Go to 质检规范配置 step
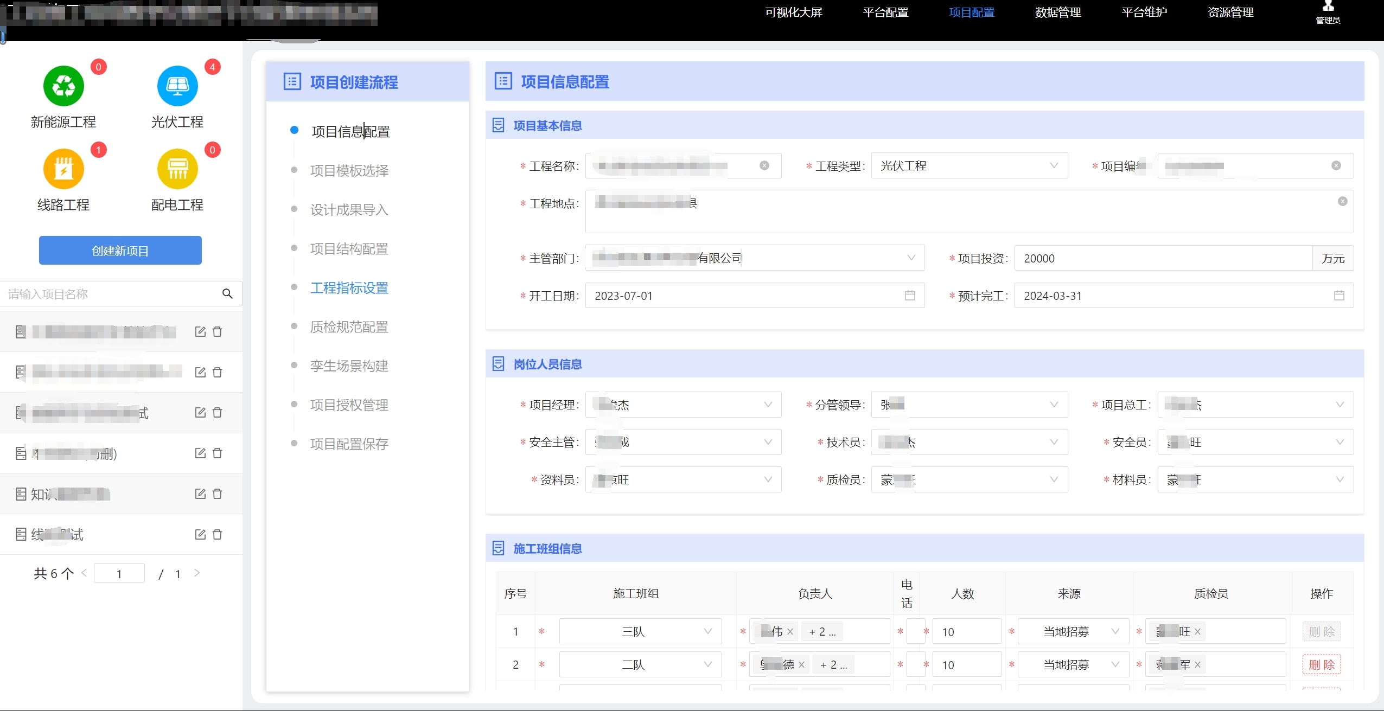Viewport: 1384px width, 711px height. click(x=349, y=327)
